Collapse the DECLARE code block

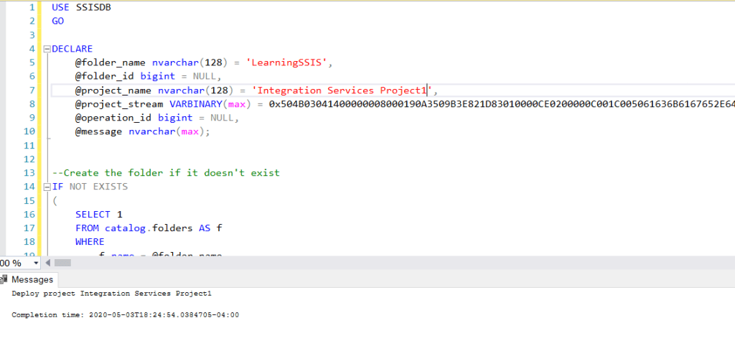(x=47, y=49)
